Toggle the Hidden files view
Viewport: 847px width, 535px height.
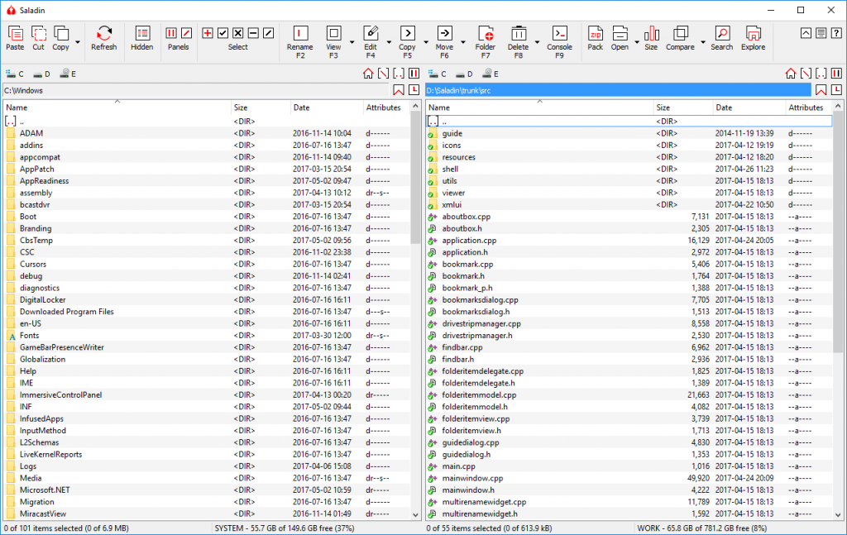pos(141,38)
